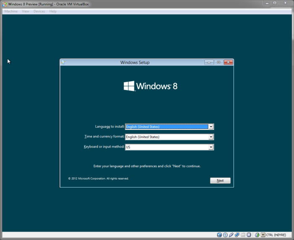
Task: Click the shared folders icon in status bar
Action: click(x=243, y=235)
